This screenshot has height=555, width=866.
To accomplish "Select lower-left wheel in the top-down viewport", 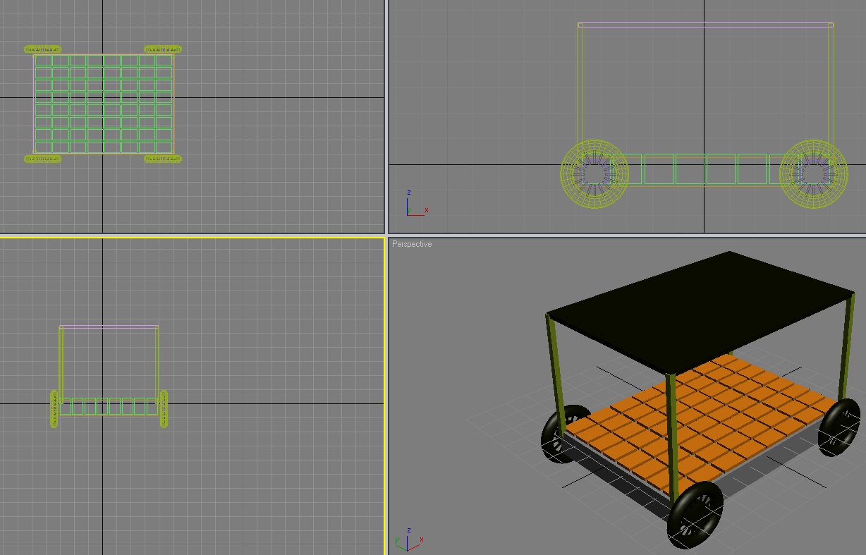I will [x=42, y=159].
